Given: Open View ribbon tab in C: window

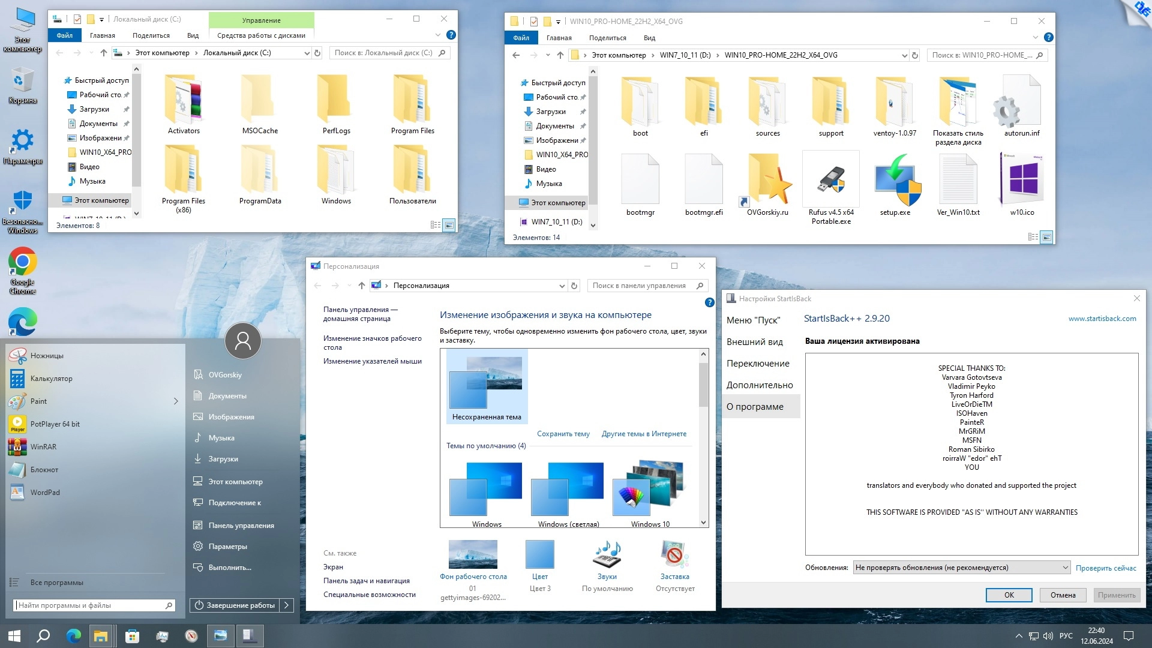Looking at the screenshot, I should tap(193, 35).
